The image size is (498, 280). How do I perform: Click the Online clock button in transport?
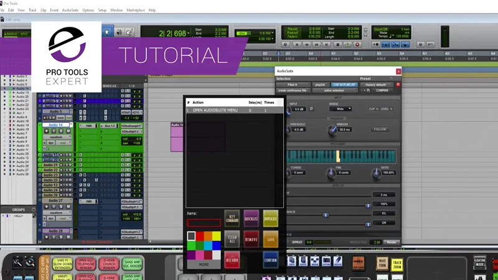pyautogui.click(x=285, y=44)
